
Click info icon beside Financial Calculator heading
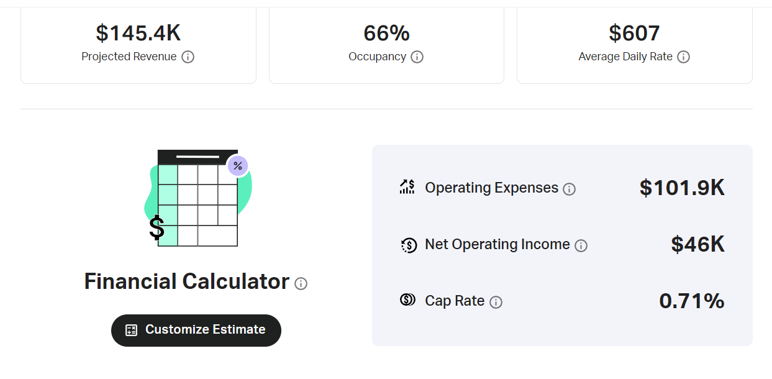point(301,284)
